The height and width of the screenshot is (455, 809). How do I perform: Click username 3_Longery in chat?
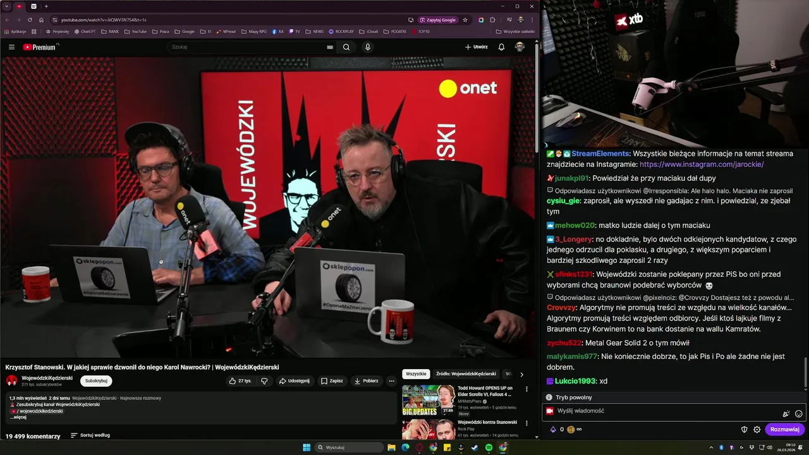[573, 240]
